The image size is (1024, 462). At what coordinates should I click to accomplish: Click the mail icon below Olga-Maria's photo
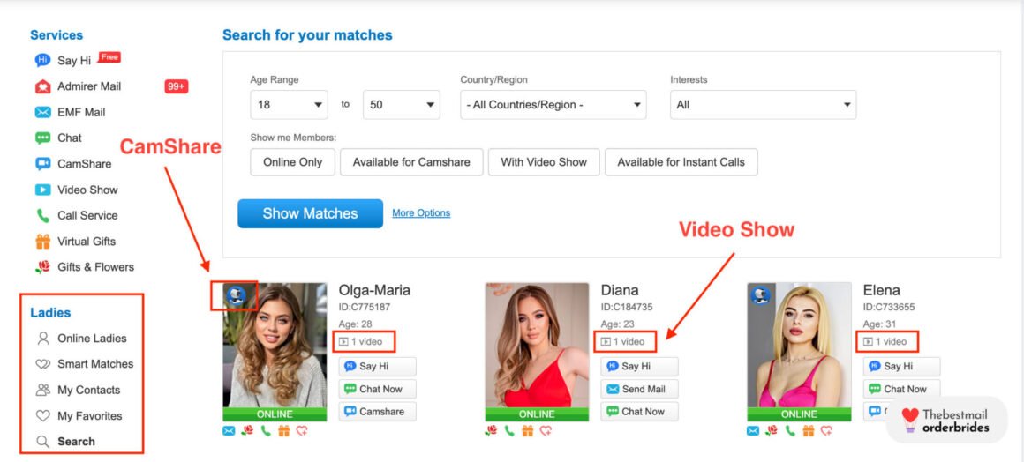pyautogui.click(x=229, y=430)
